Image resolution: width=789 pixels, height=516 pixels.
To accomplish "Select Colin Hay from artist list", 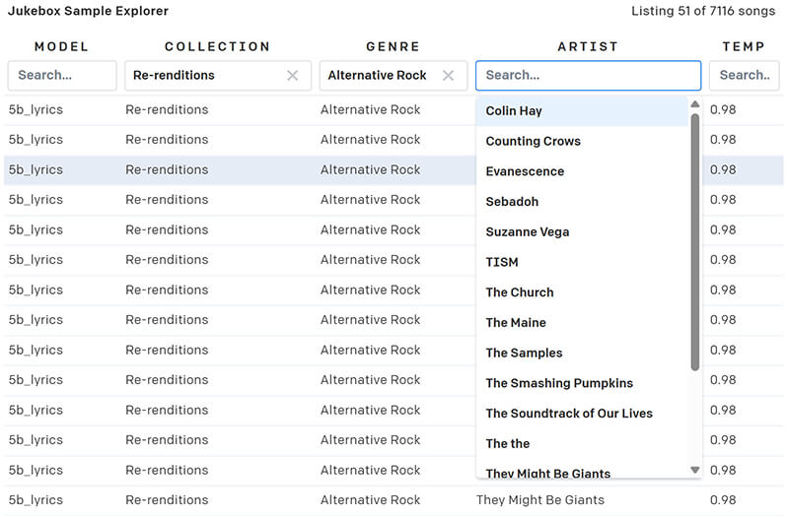I will click(514, 111).
